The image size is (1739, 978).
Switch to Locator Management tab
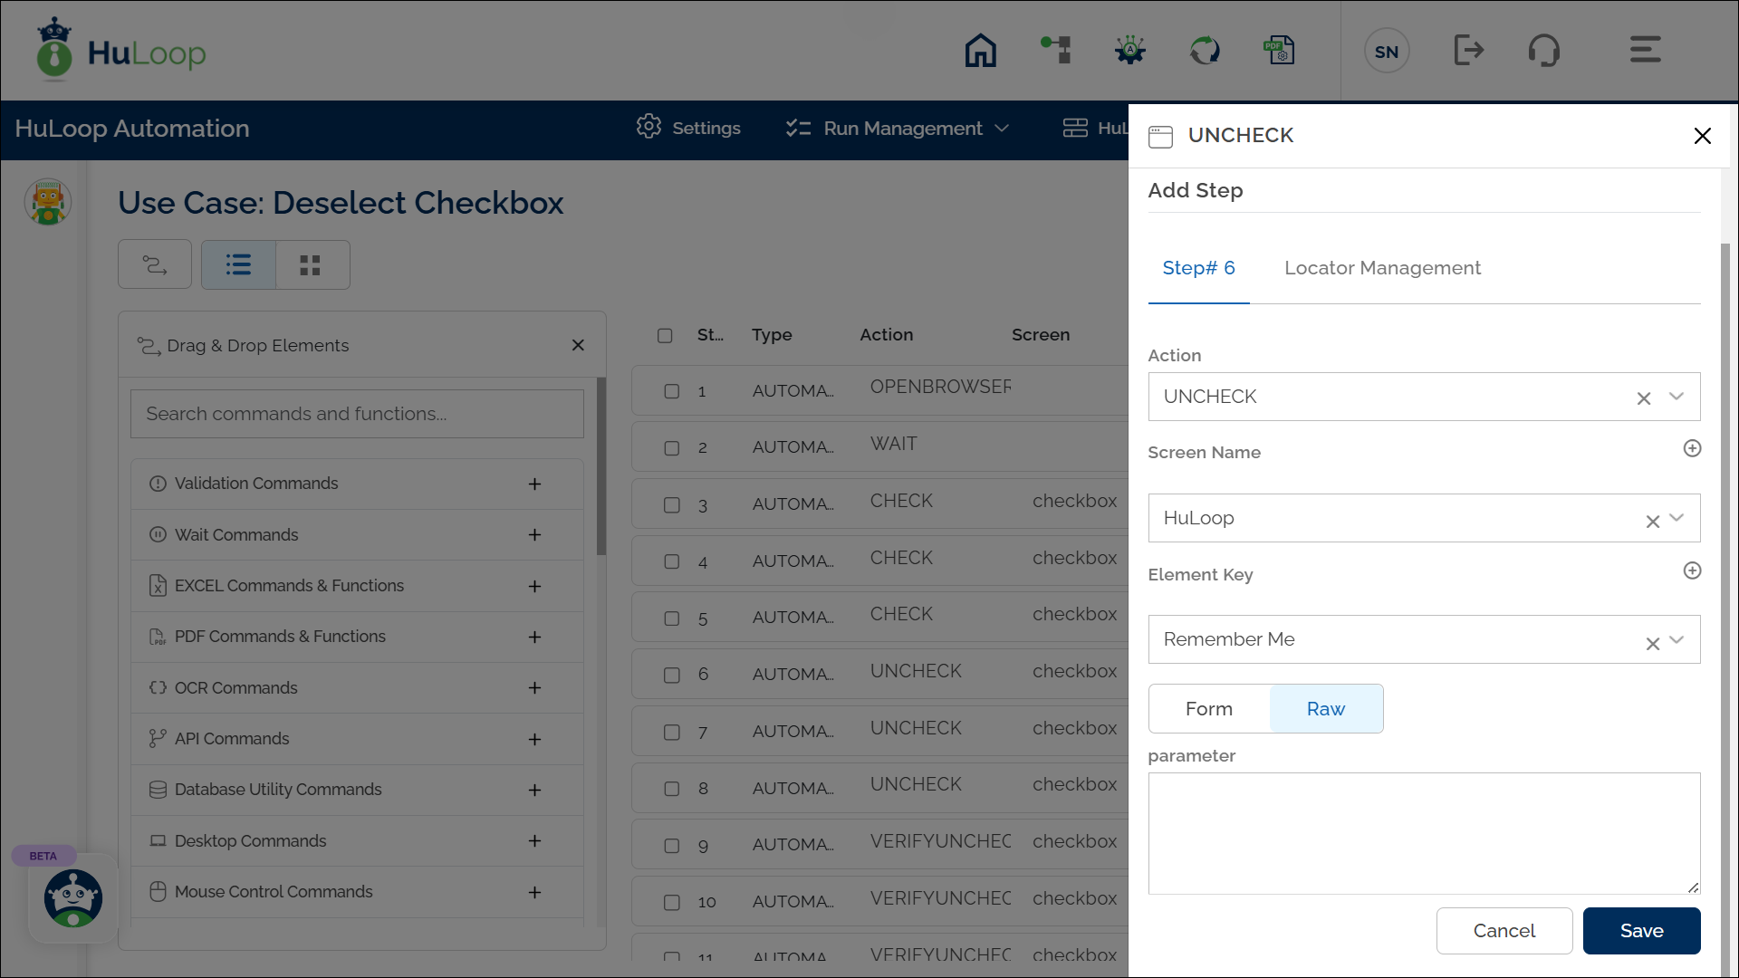(1382, 268)
